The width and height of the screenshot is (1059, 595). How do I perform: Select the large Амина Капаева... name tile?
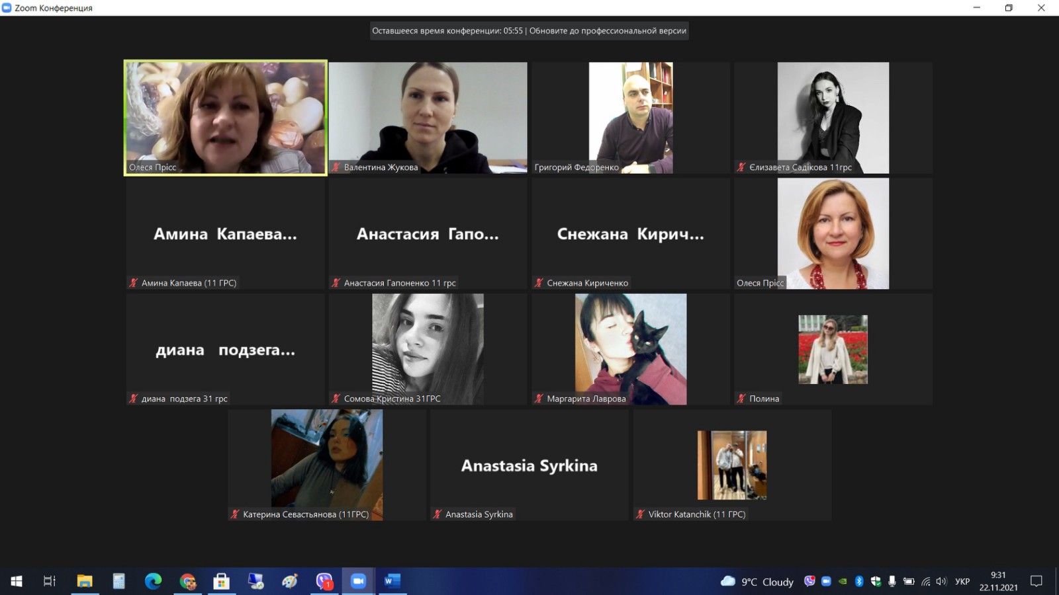(x=225, y=233)
